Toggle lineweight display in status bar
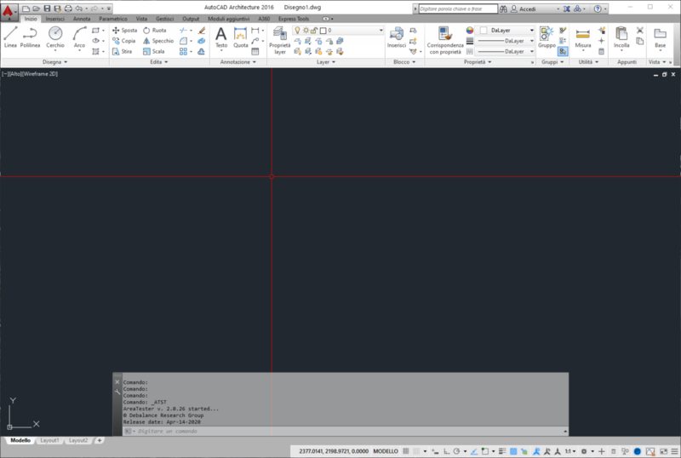 click(x=502, y=451)
